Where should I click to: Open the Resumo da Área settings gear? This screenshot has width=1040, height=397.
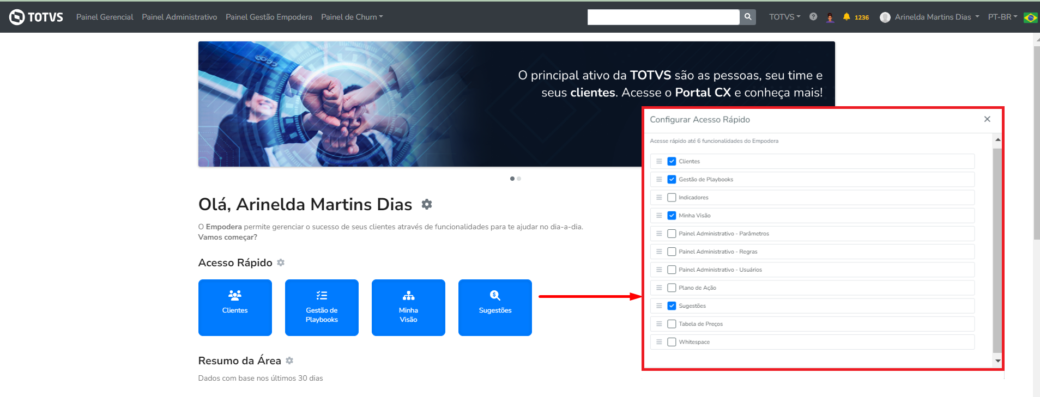coord(289,361)
